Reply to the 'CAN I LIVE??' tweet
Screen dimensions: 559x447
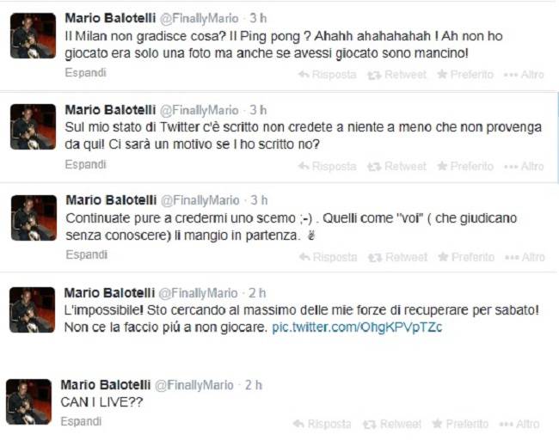tap(322, 424)
